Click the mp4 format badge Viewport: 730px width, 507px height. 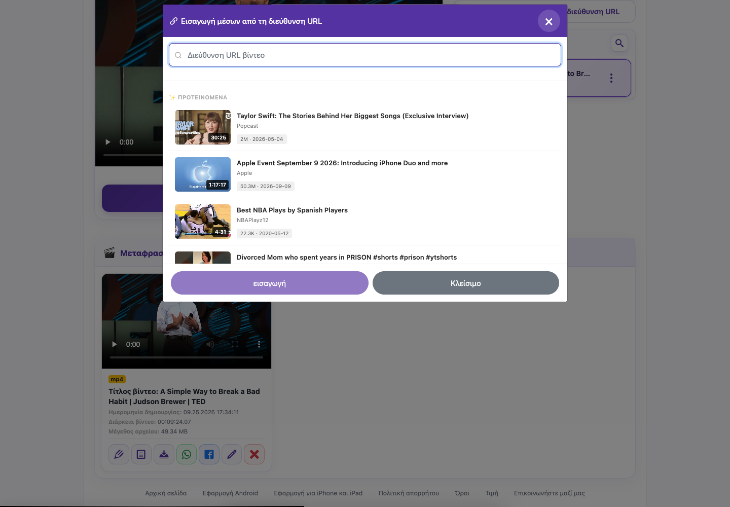[117, 379]
